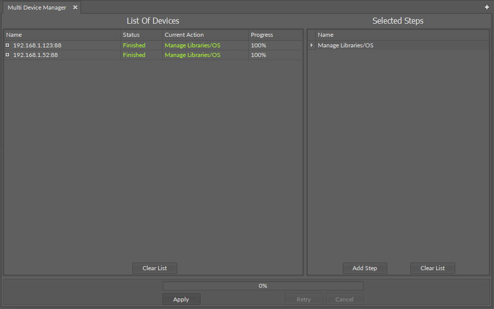
Task: Click the plus icon to add a new tab
Action: [486, 7]
